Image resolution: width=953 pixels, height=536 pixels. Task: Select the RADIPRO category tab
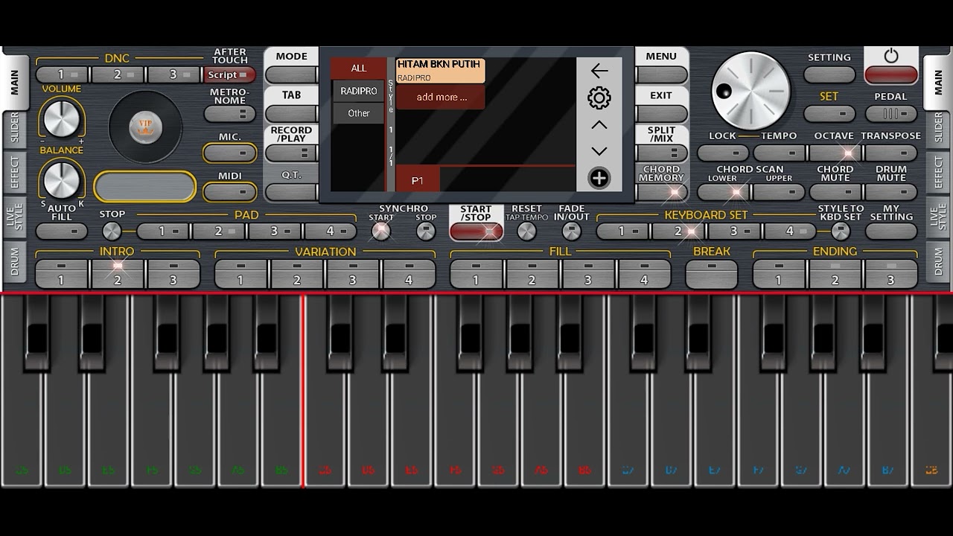tap(359, 91)
